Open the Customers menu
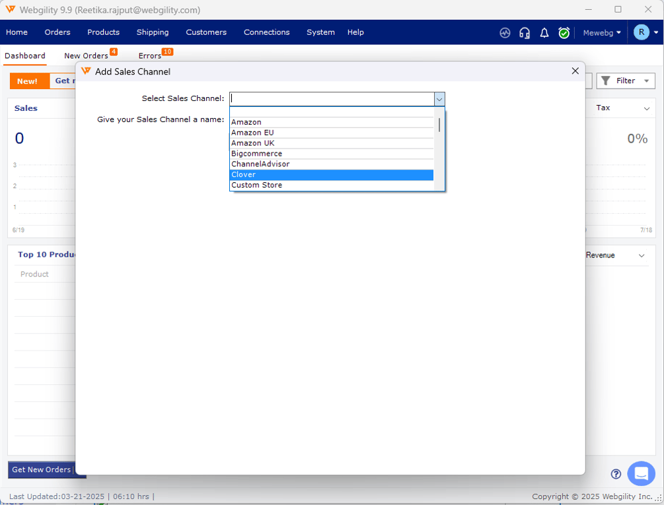The width and height of the screenshot is (664, 505). [206, 32]
